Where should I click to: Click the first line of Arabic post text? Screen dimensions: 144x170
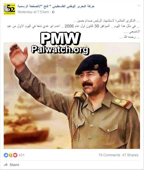pyautogui.click(x=107, y=21)
